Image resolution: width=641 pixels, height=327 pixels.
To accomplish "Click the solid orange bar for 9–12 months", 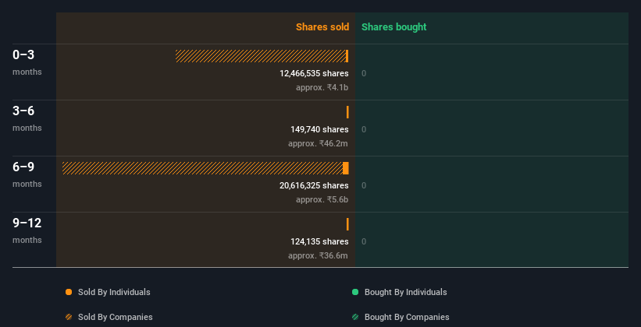I will coord(347,224).
